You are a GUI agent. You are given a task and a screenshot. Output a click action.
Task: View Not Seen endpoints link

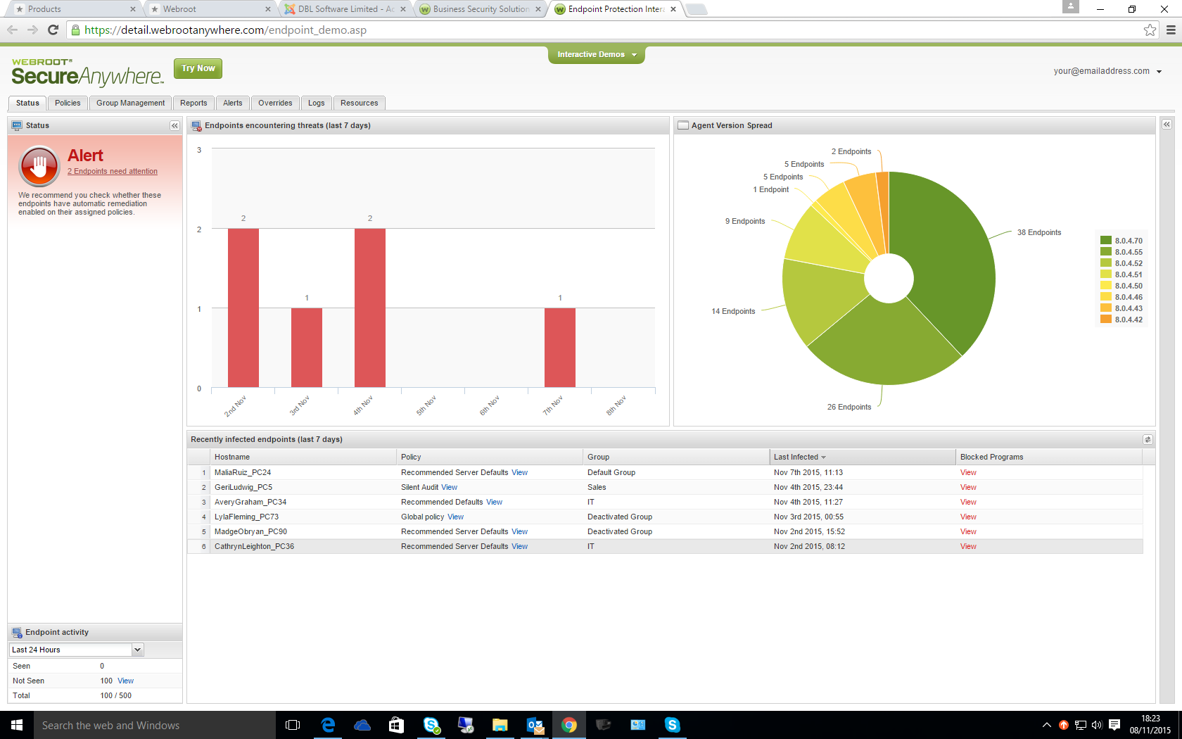coord(125,681)
